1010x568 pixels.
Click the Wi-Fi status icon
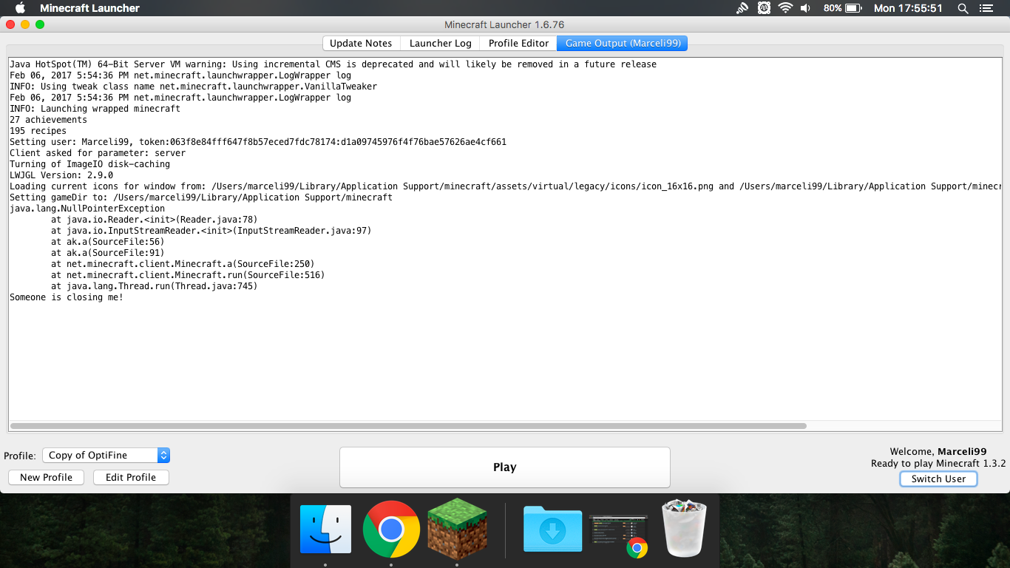(x=784, y=8)
